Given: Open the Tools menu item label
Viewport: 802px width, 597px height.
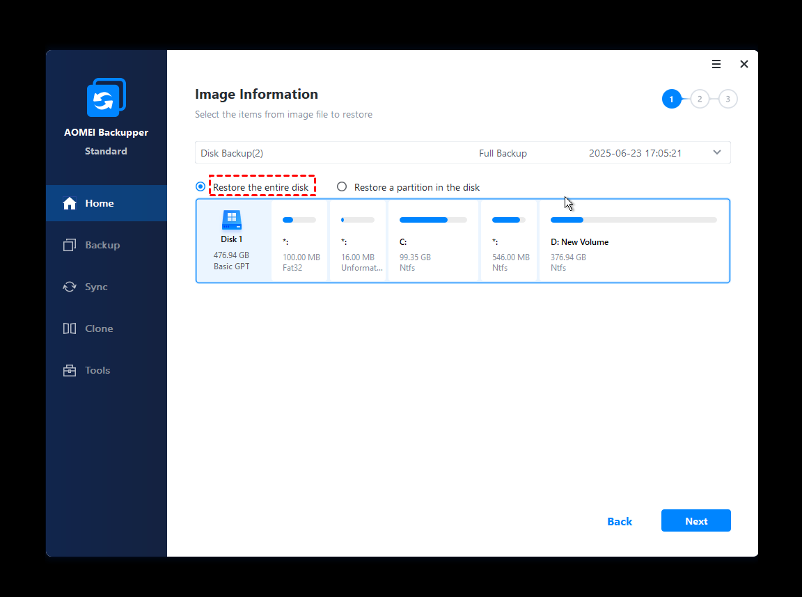Looking at the screenshot, I should tap(97, 370).
